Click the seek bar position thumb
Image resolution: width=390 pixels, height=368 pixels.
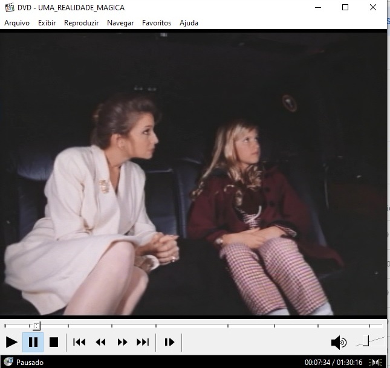coord(36,326)
